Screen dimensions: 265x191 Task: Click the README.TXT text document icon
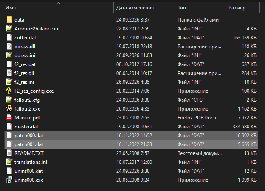point(9,153)
